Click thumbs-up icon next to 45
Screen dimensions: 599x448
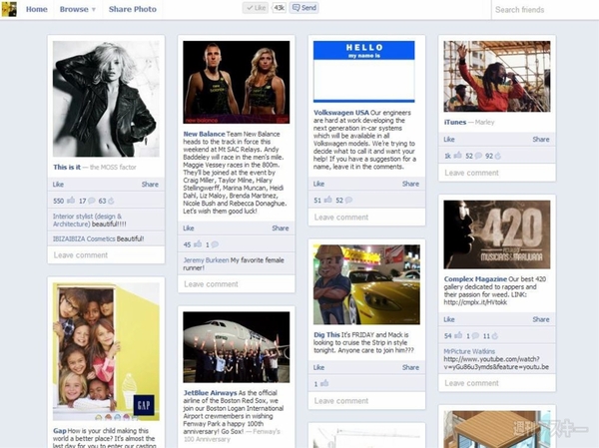point(198,244)
